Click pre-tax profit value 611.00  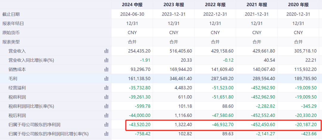(x=186, y=97)
